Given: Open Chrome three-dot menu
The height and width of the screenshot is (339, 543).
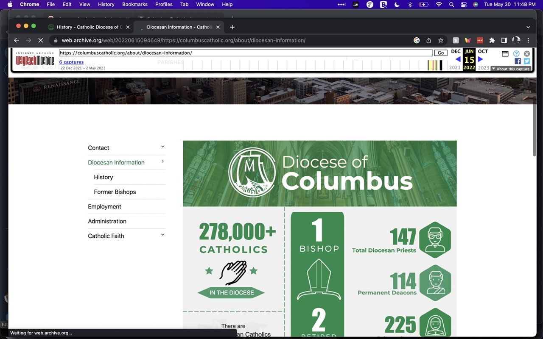Looking at the screenshot, I should (528, 40).
